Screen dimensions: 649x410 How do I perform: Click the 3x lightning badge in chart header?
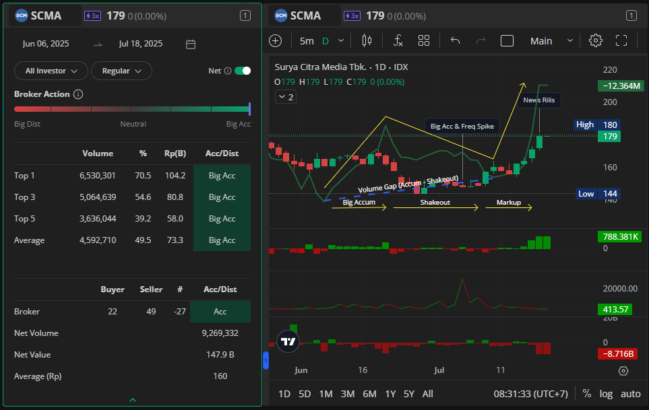352,16
